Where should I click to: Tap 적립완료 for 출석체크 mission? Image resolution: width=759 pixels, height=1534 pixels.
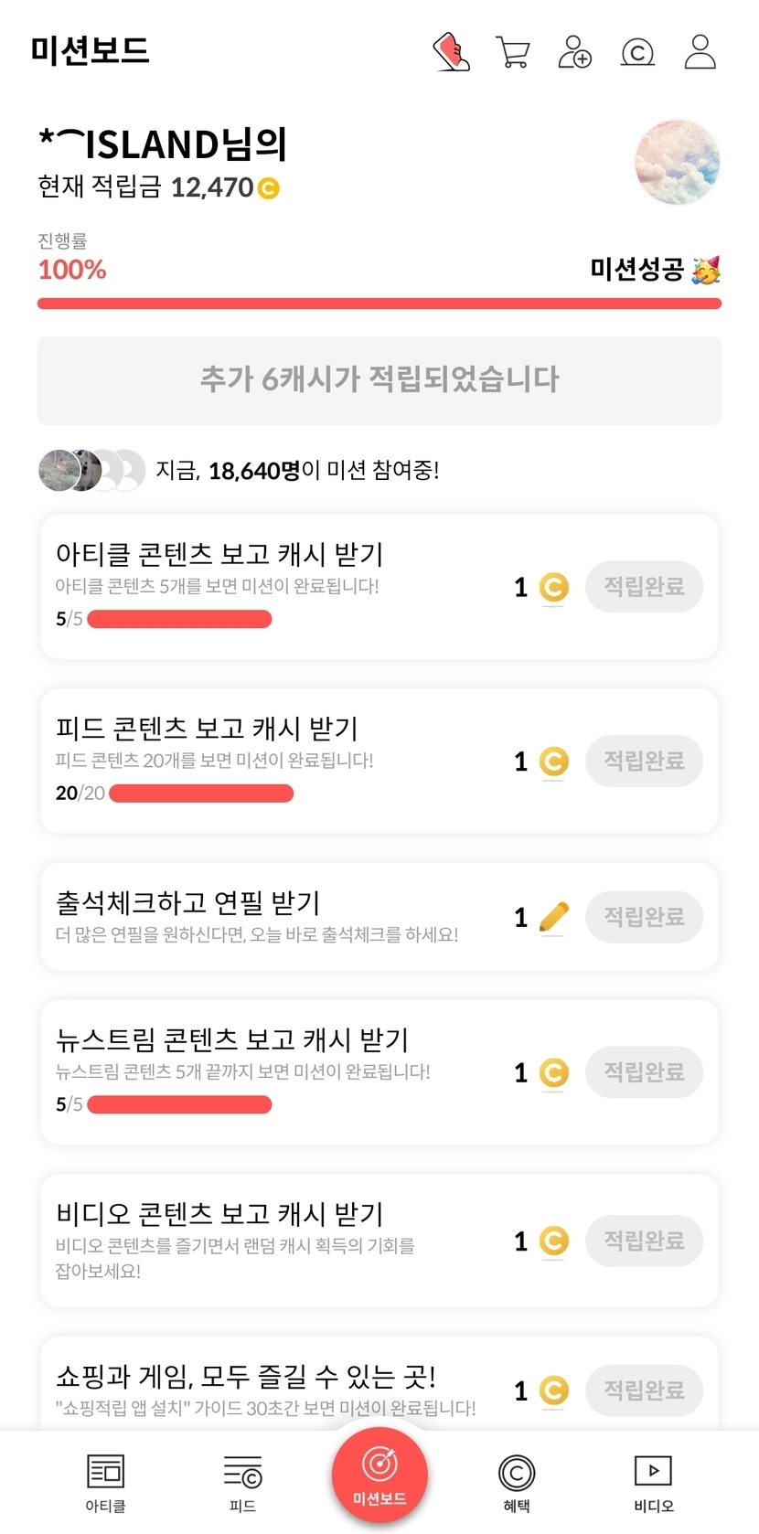[644, 917]
